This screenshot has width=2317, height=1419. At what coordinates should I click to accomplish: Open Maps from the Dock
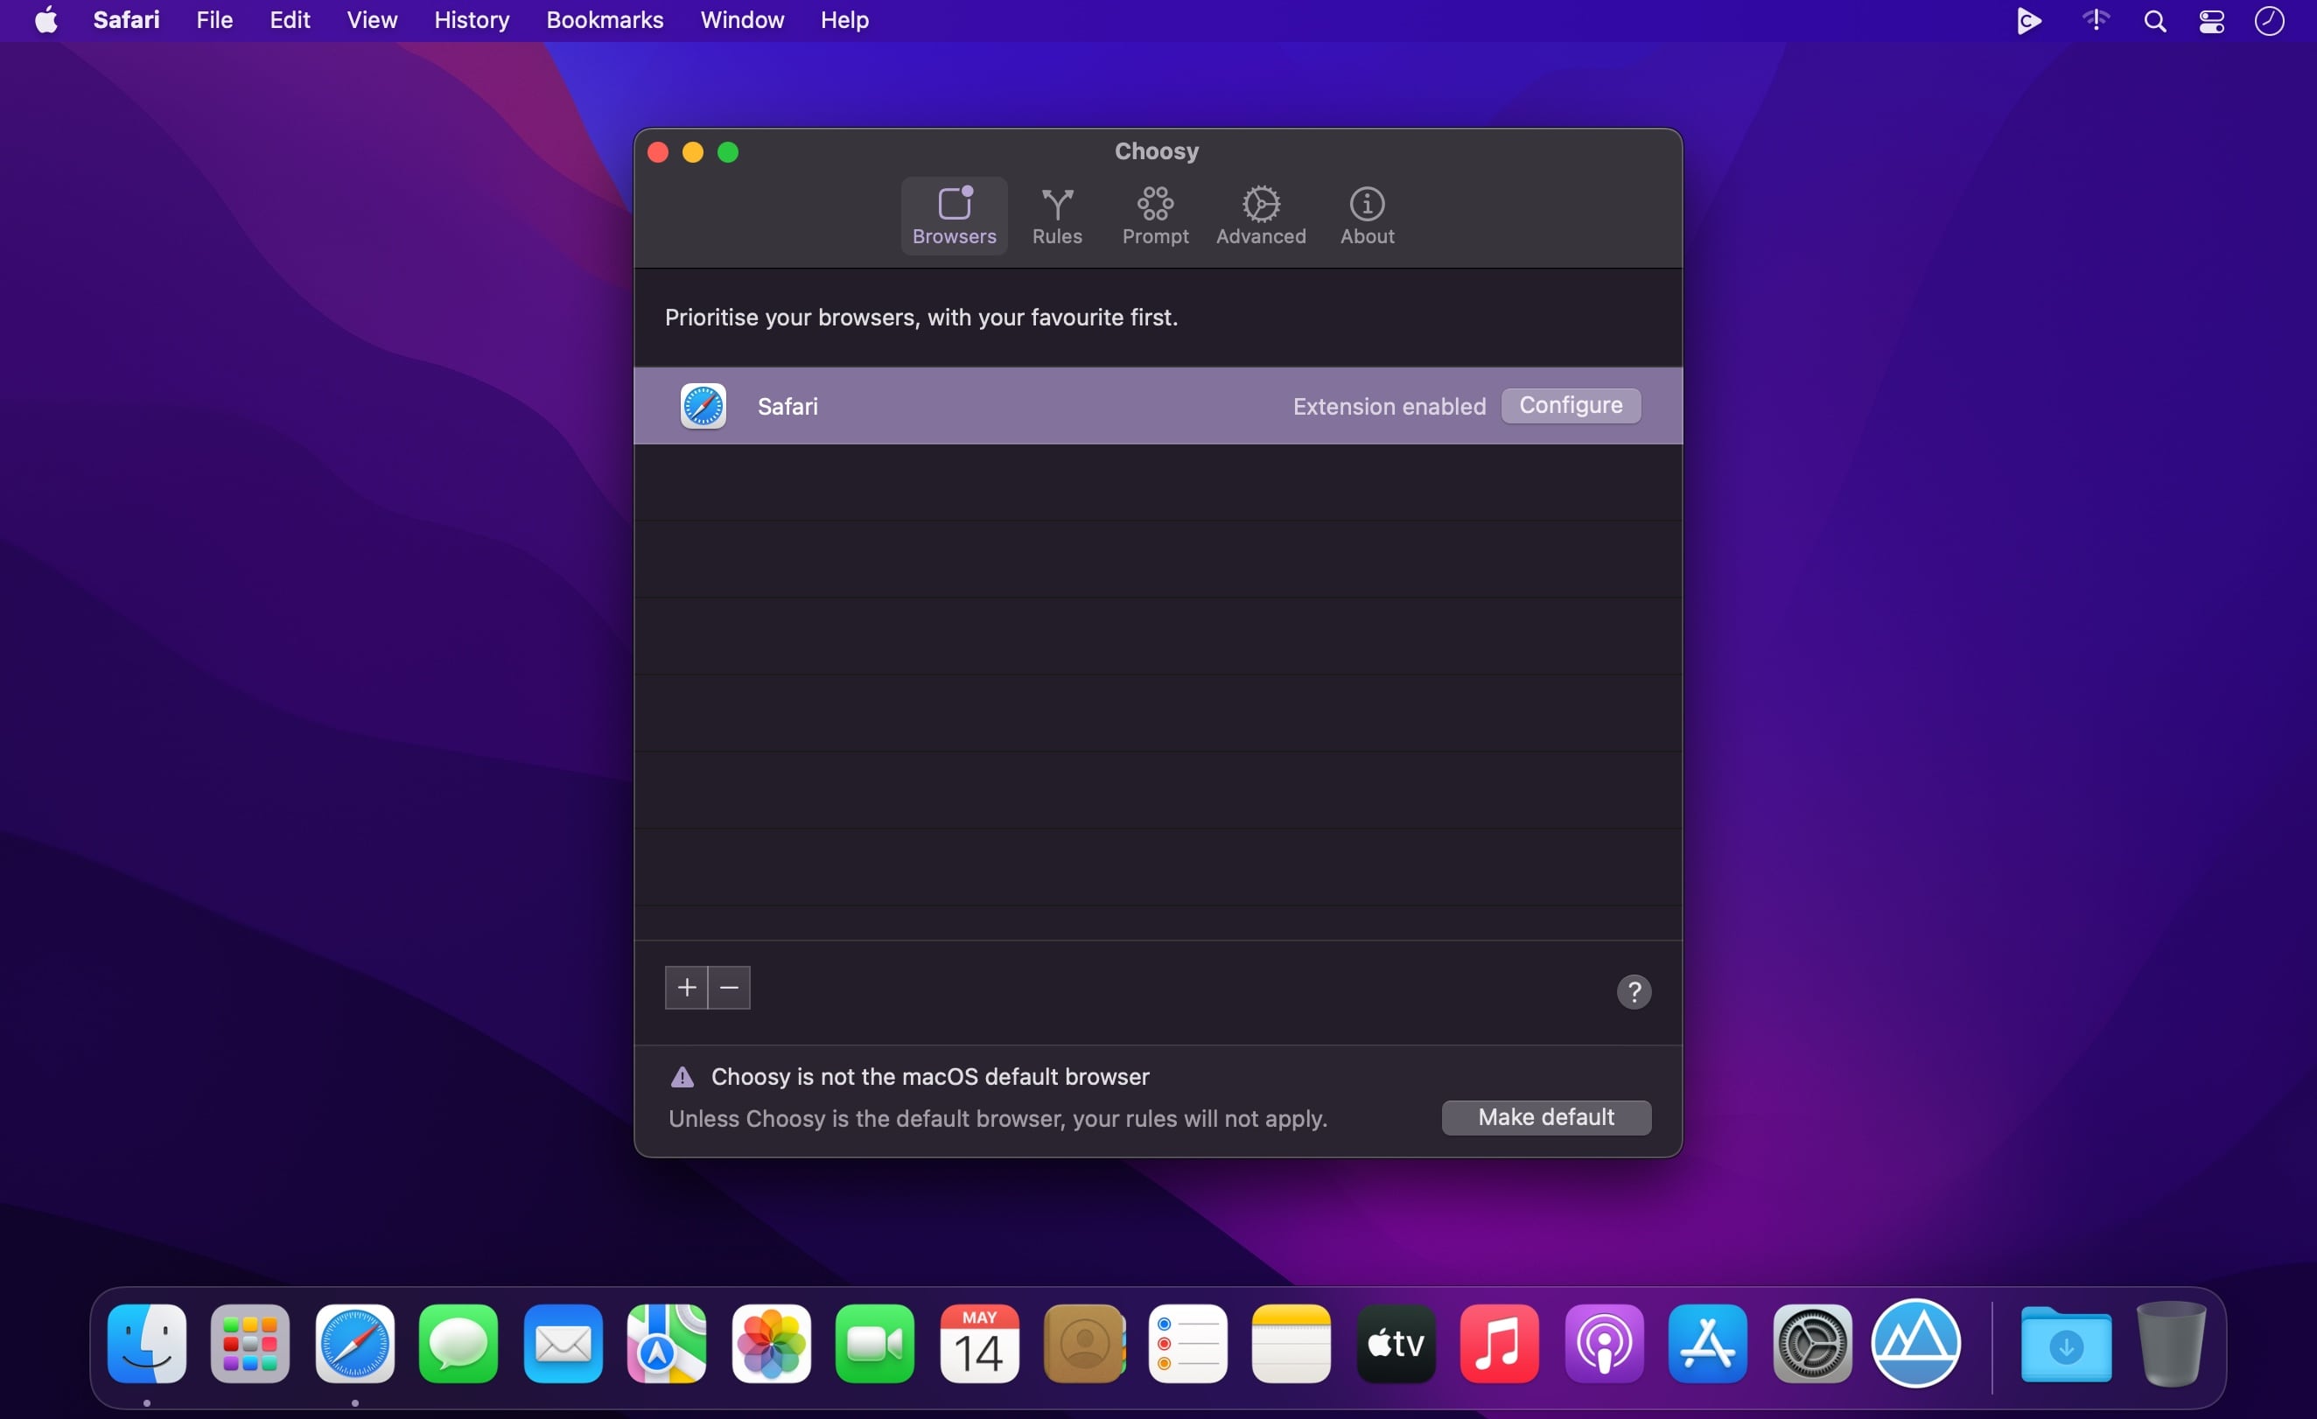(667, 1343)
